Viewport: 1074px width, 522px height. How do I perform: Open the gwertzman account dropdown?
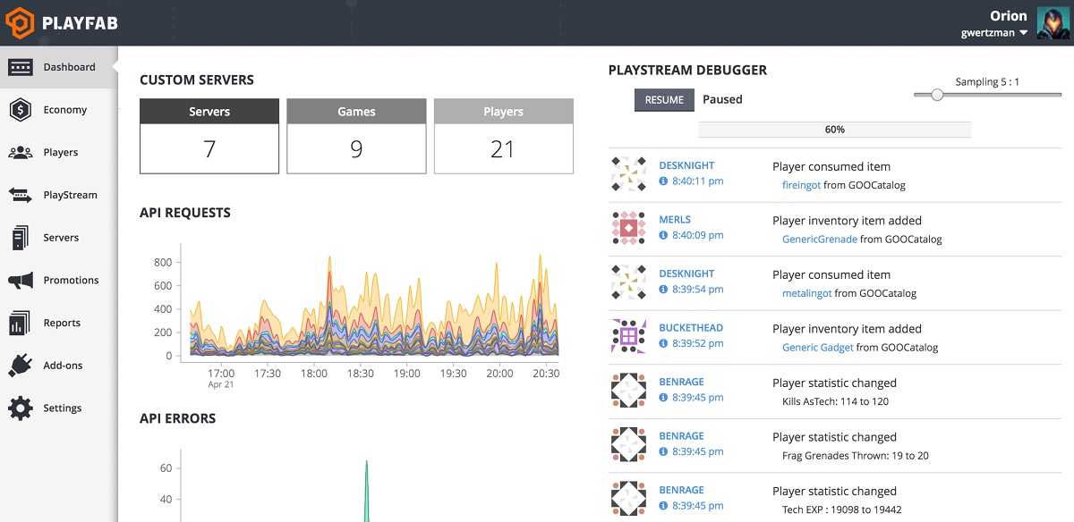click(994, 33)
